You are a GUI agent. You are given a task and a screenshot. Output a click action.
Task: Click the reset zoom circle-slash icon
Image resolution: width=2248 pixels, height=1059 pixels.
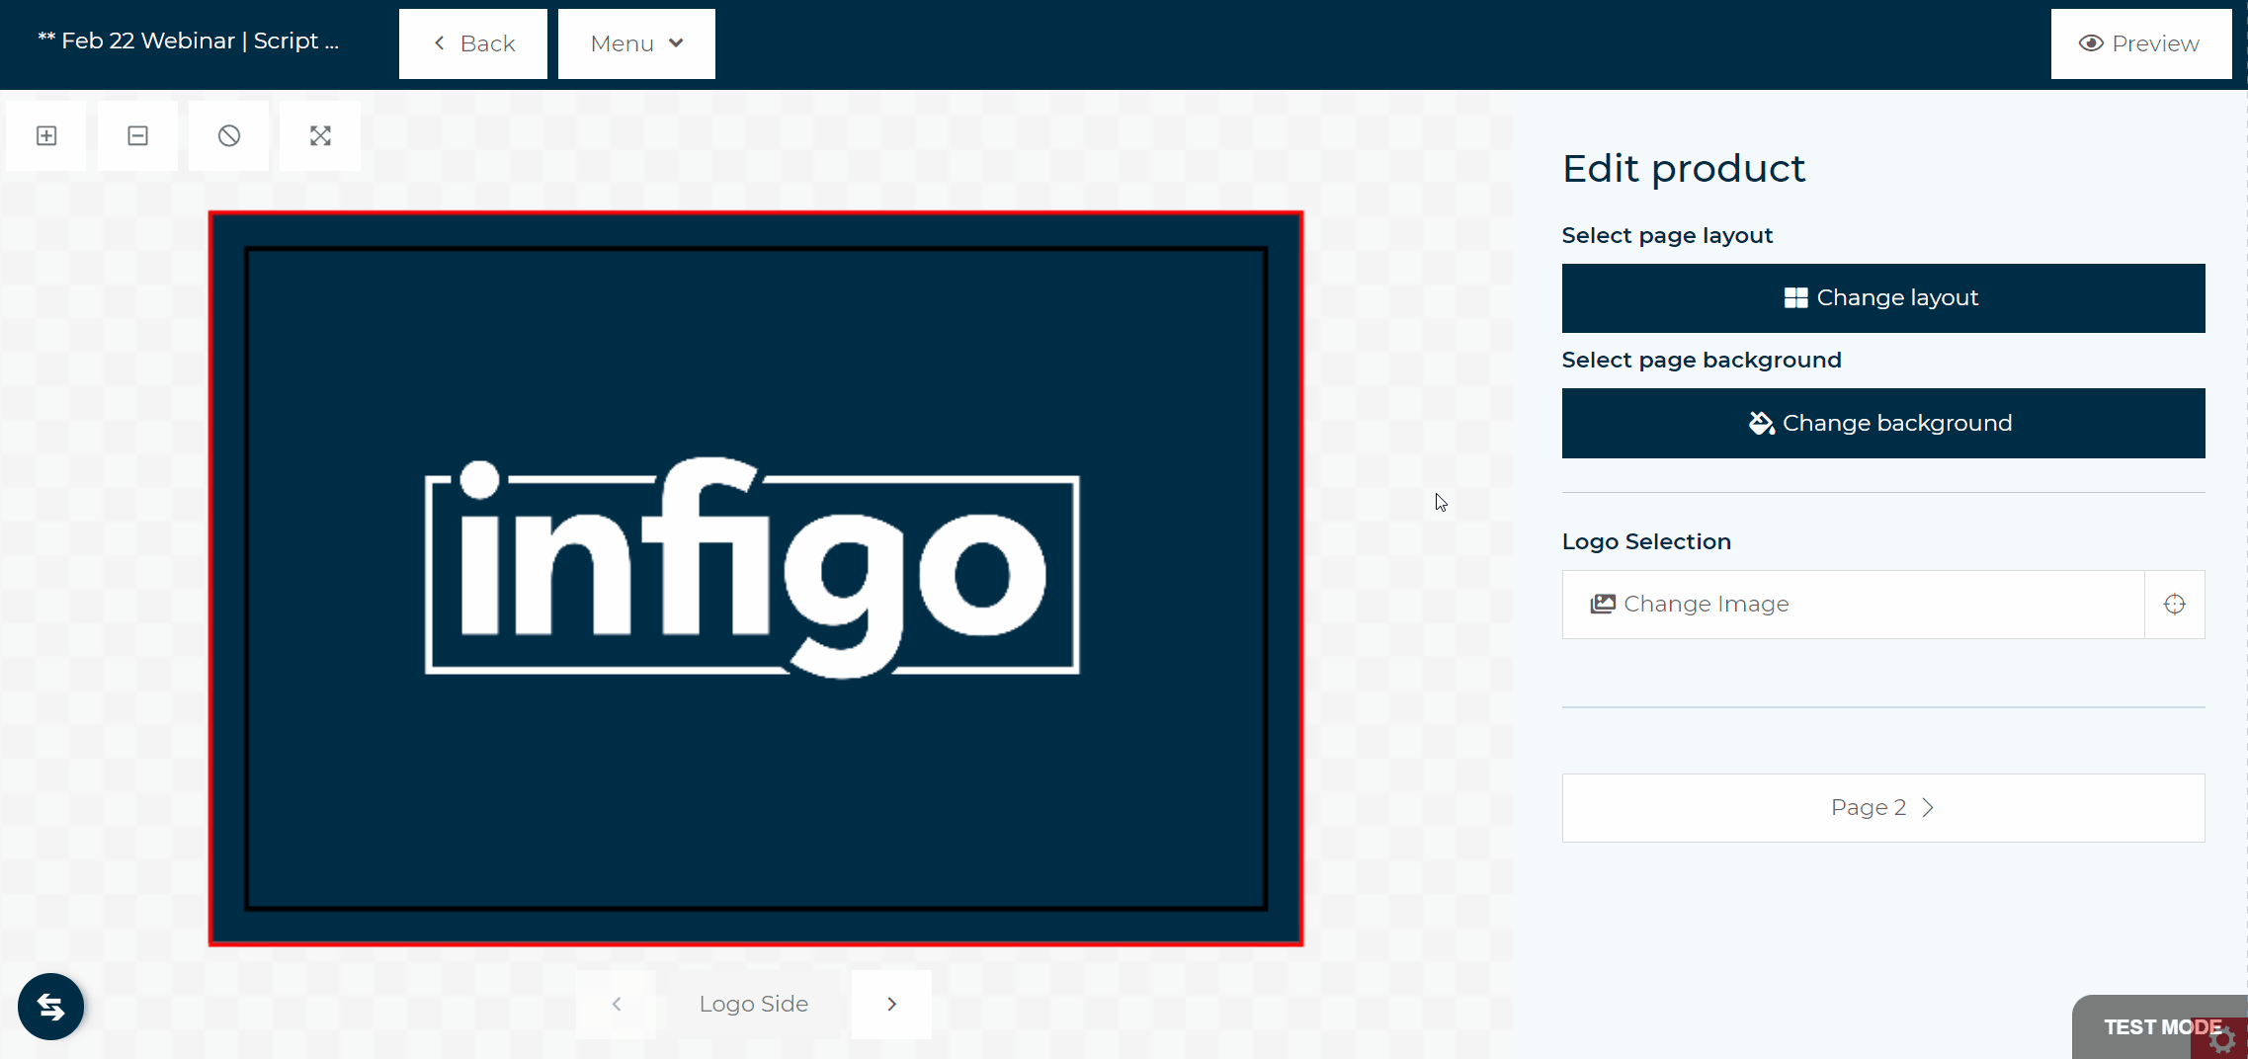pyautogui.click(x=228, y=135)
